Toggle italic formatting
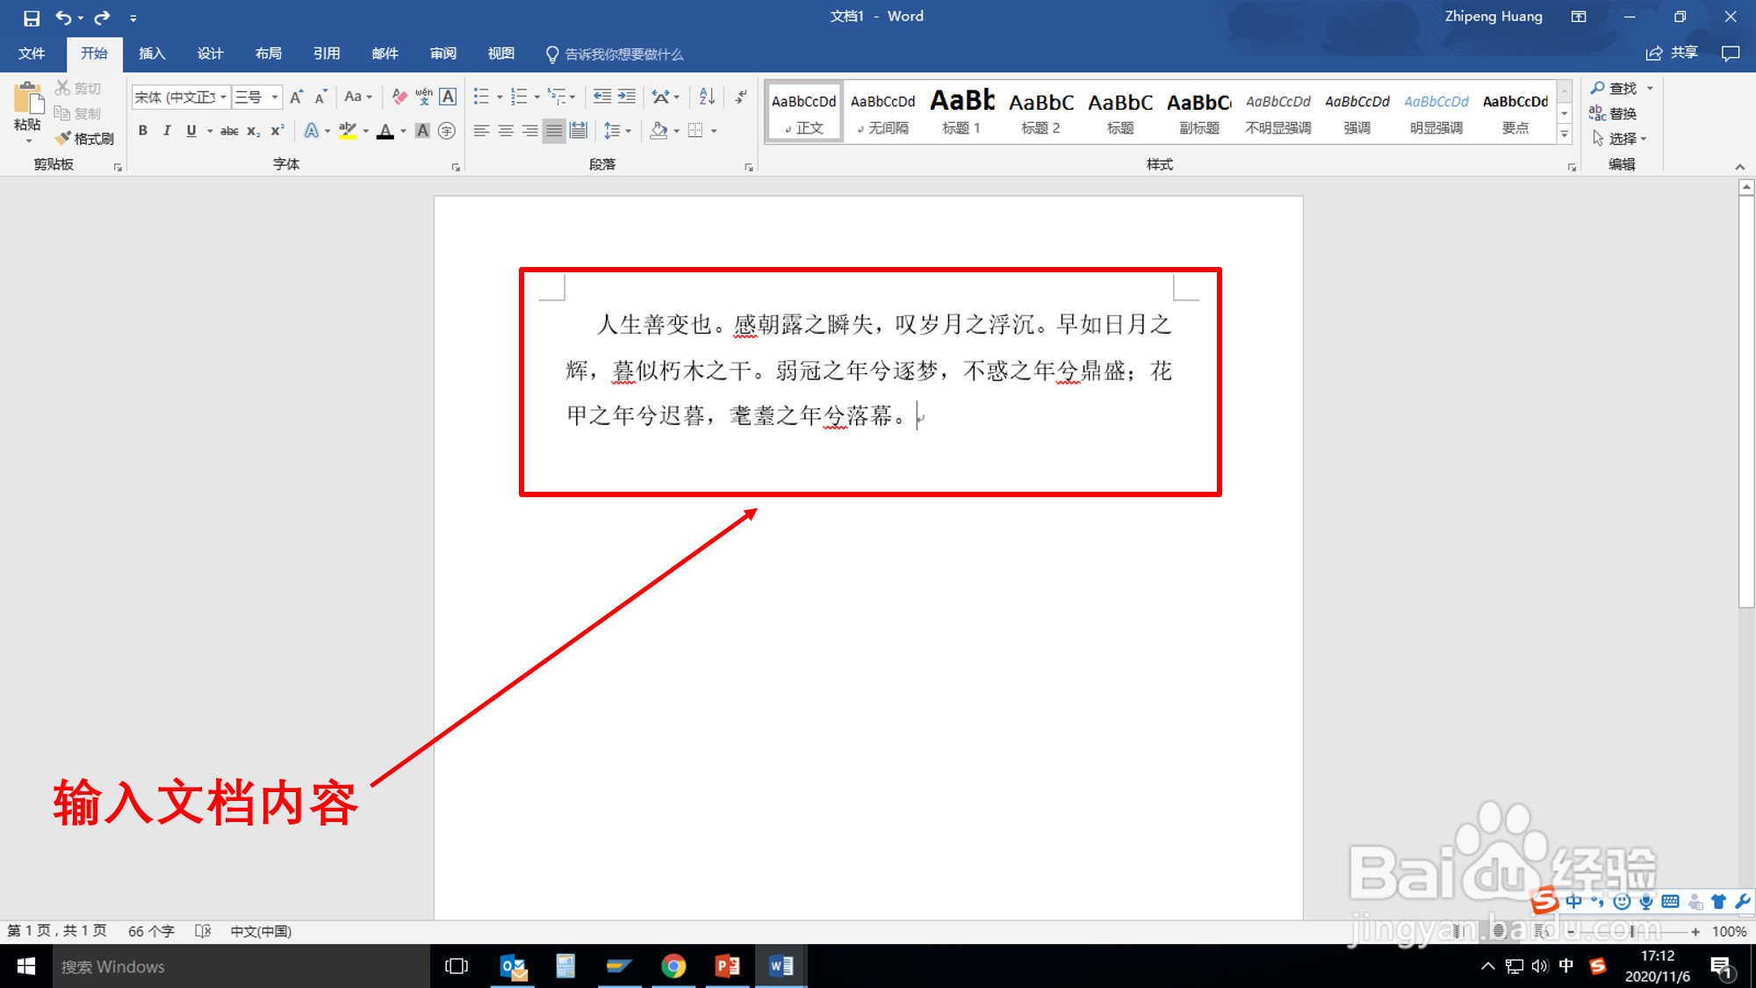The image size is (1756, 988). [167, 131]
